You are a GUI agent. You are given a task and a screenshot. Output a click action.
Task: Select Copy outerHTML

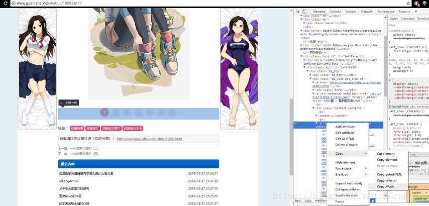click(x=388, y=174)
